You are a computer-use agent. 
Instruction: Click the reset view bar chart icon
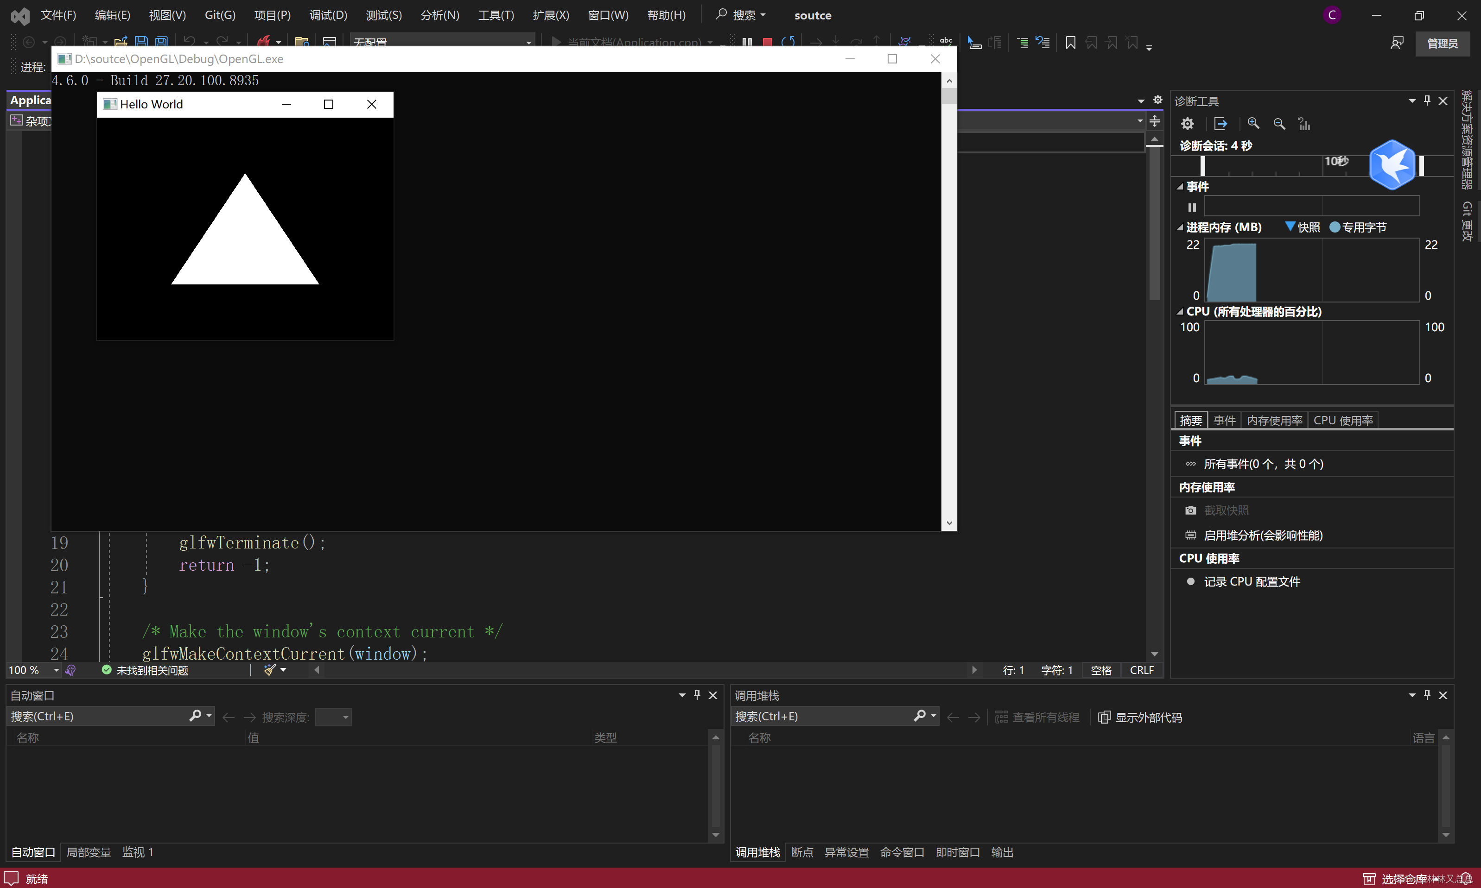[1304, 124]
